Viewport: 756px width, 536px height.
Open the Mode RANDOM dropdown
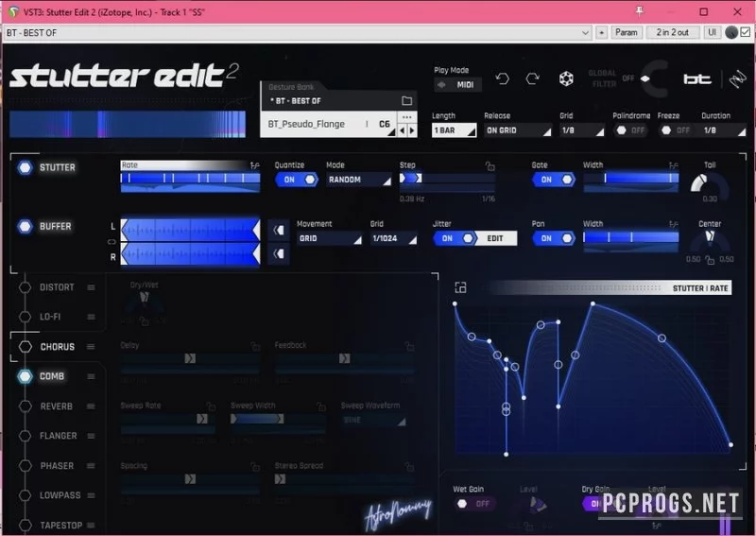pos(359,180)
